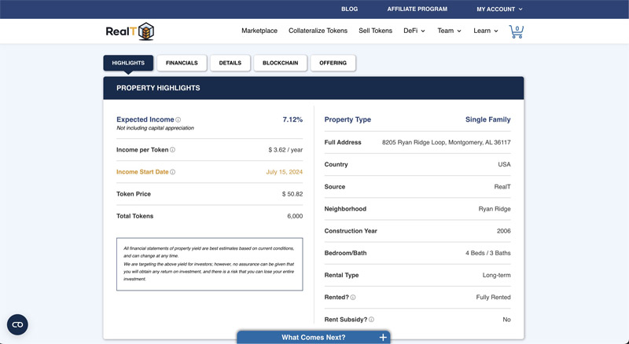Click the Income Start Date info icon
The image size is (629, 344).
(172, 171)
